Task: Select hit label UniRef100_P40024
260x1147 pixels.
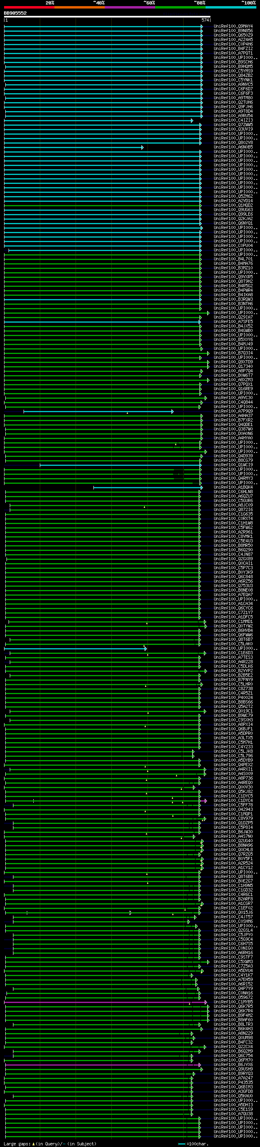Action: pos(233,698)
